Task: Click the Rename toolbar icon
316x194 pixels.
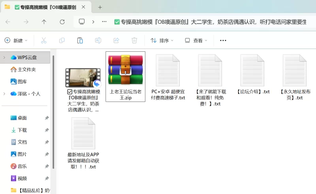Action: 98,40
